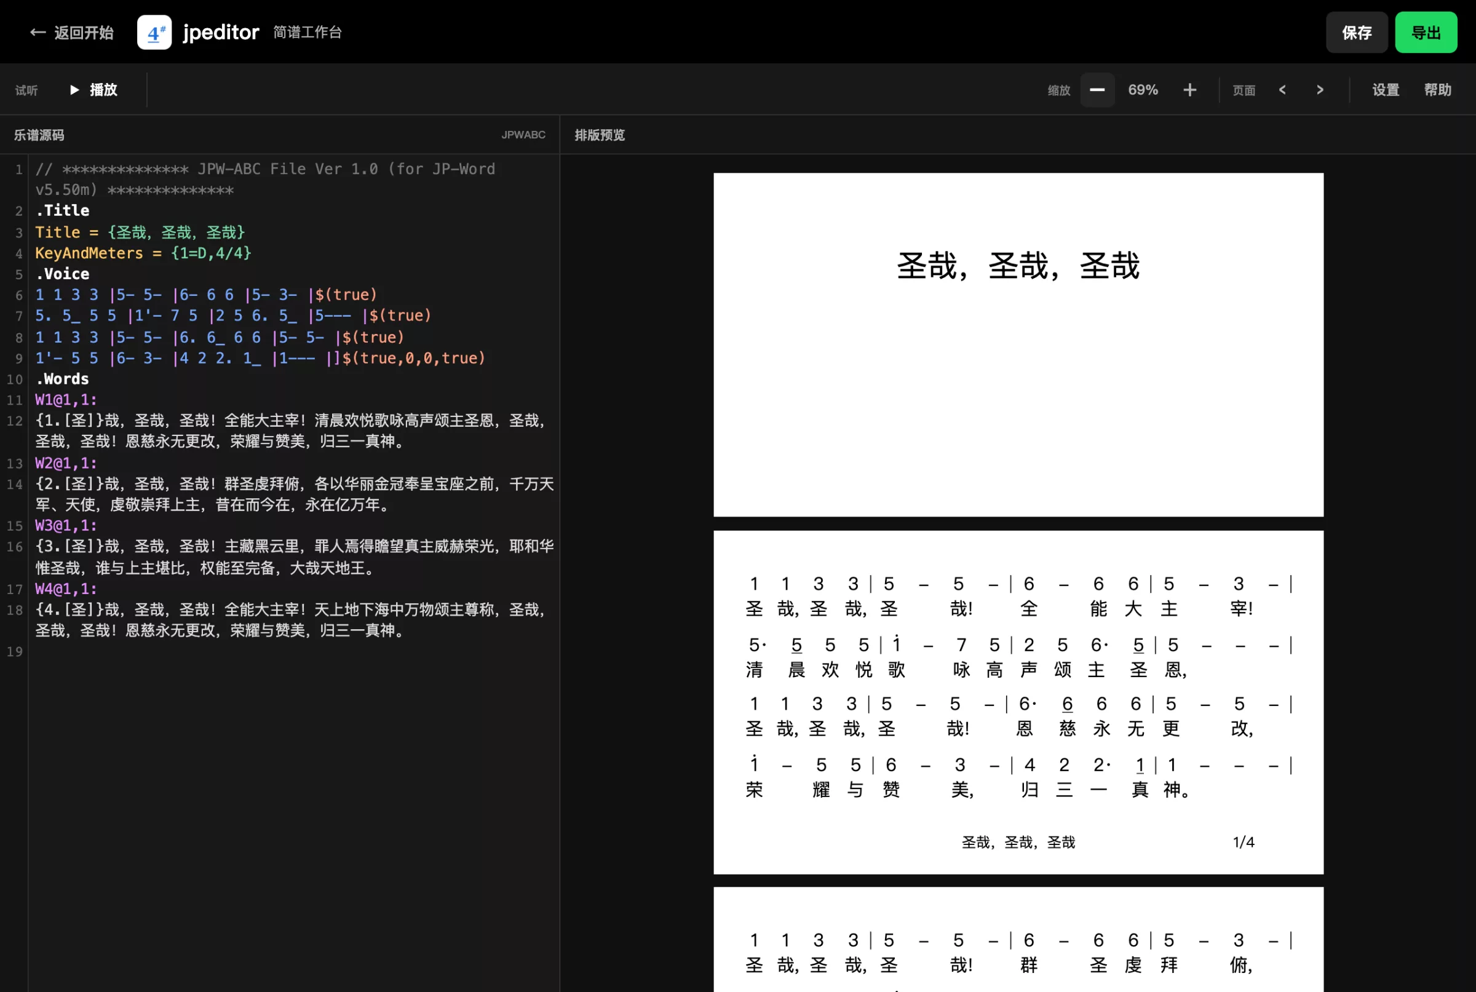Click the header comment line 1 in source
This screenshot has width=1476, height=992.
pyautogui.click(x=265, y=179)
